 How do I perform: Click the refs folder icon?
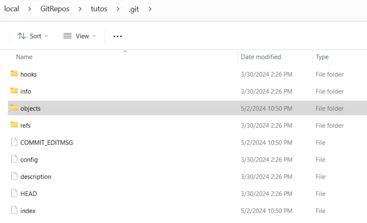14,125
